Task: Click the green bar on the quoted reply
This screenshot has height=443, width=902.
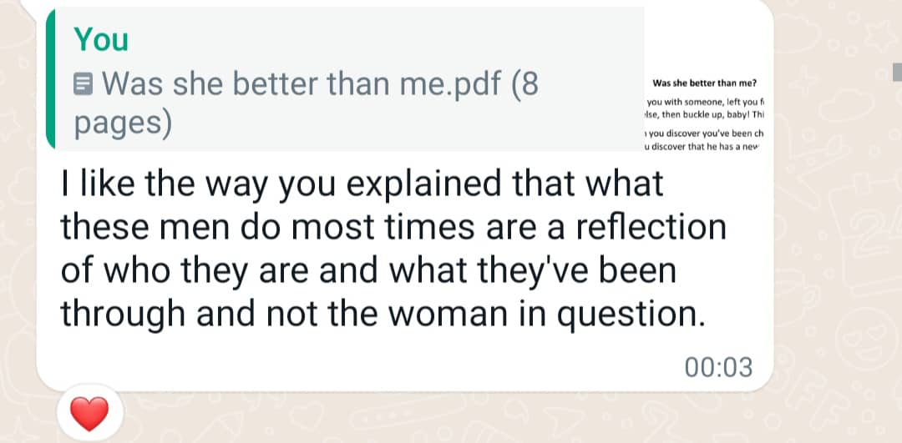Action: click(52, 80)
